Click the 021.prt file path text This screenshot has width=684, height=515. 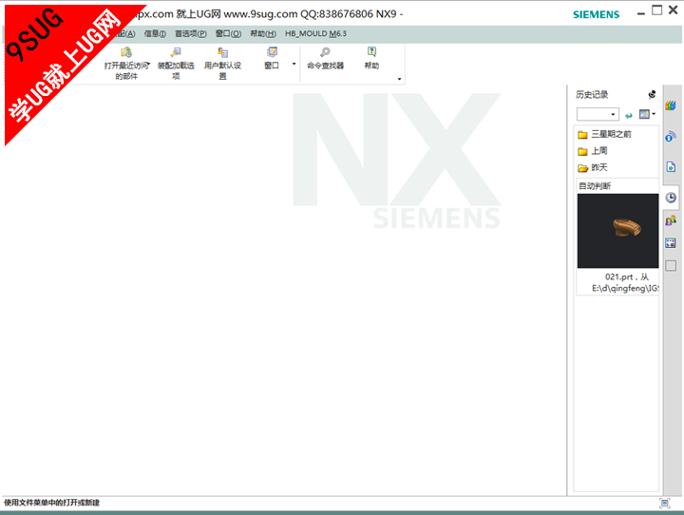pyautogui.click(x=625, y=282)
